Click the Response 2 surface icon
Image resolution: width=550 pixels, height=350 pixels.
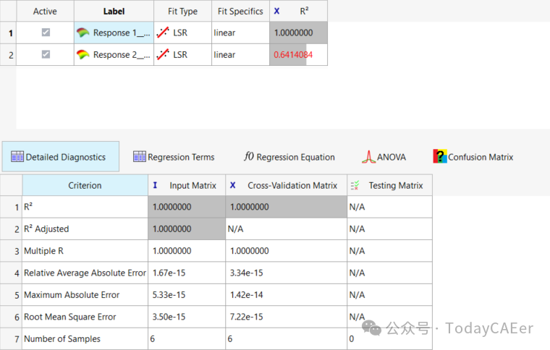coord(82,55)
